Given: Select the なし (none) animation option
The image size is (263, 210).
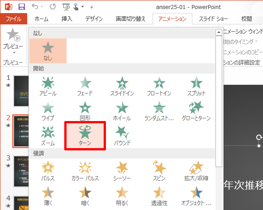Looking at the screenshot, I should tap(48, 51).
